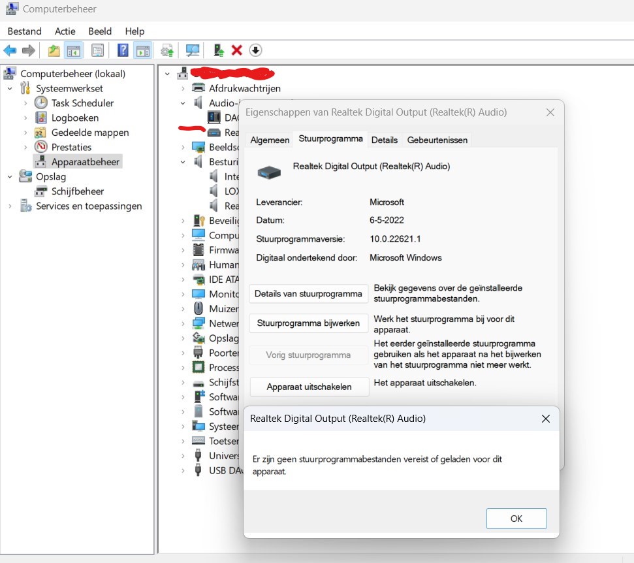Click the Toetsenborden keyboard icon

point(198,440)
